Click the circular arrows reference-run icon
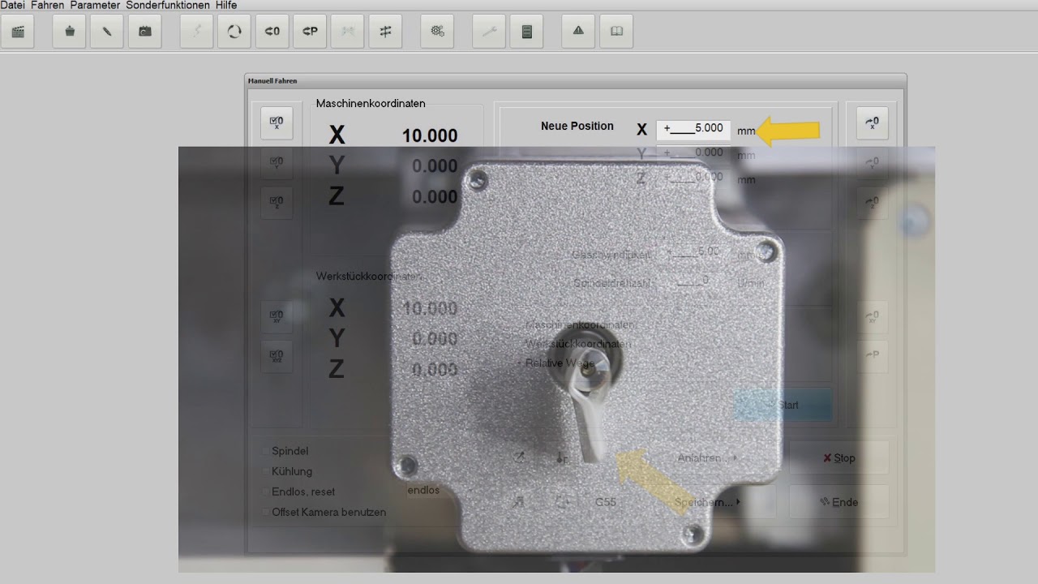The image size is (1038, 584). click(234, 32)
